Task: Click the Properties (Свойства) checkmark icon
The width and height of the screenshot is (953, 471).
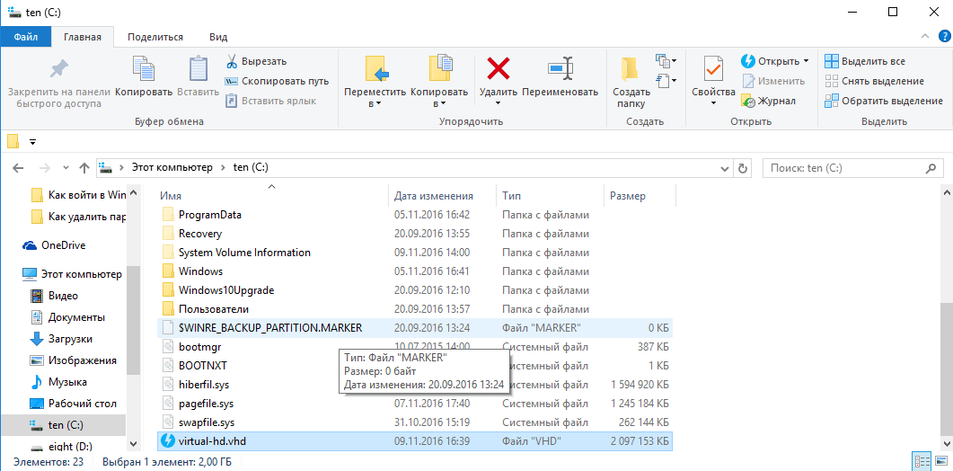Action: [x=713, y=69]
